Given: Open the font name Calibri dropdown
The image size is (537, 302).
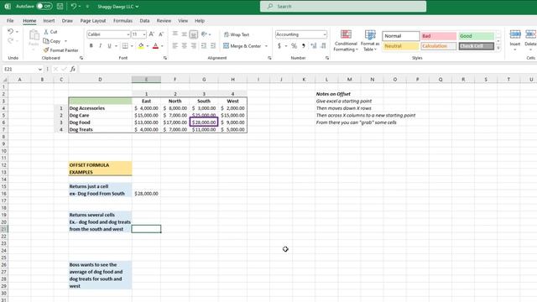Looking at the screenshot, I should click(128, 34).
